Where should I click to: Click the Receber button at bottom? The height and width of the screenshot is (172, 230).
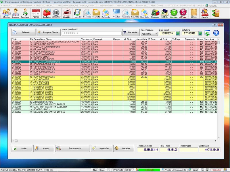tap(124, 148)
